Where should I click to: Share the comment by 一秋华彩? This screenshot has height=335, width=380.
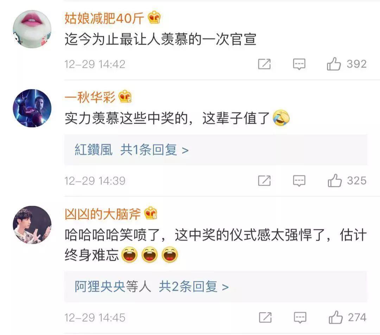(264, 181)
